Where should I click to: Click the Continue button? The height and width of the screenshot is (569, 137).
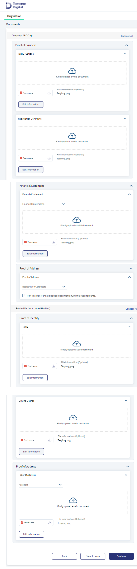click(121, 556)
